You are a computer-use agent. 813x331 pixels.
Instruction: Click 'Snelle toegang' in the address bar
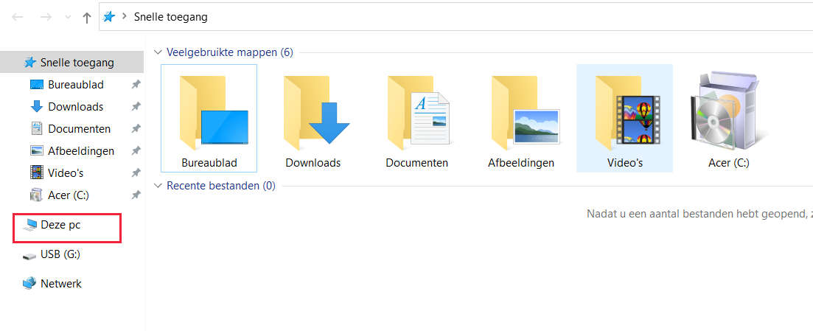170,17
